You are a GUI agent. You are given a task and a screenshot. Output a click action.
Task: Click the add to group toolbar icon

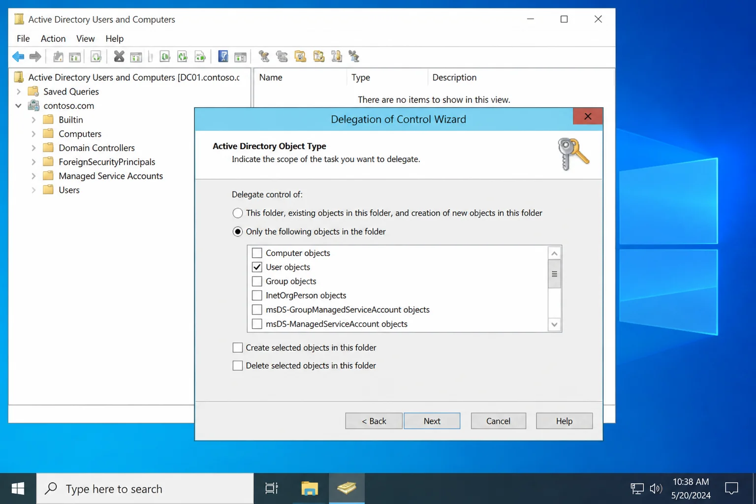[x=354, y=57]
